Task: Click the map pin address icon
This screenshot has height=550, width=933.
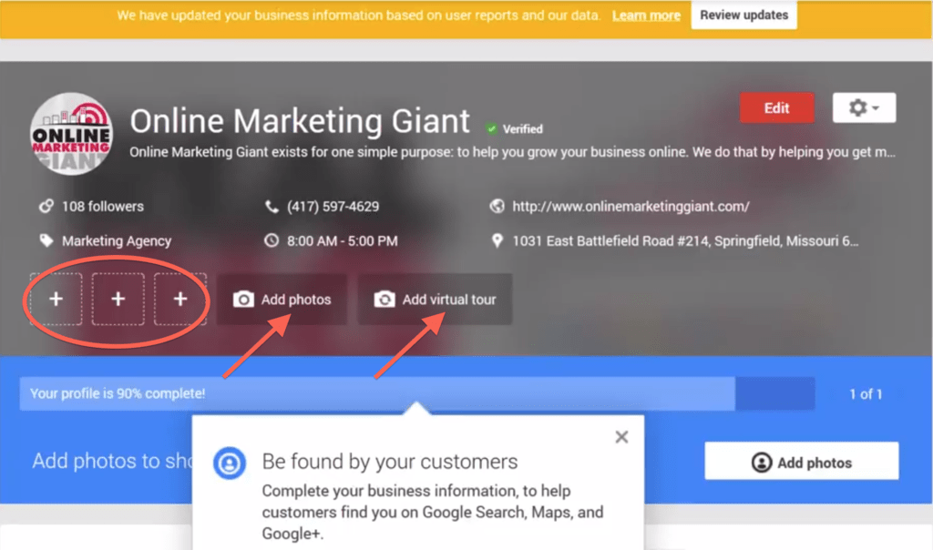Action: click(x=497, y=240)
